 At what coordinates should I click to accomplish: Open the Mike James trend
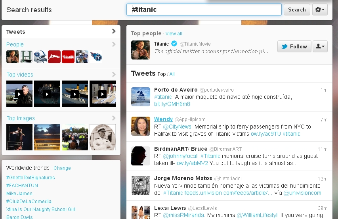[19, 194]
